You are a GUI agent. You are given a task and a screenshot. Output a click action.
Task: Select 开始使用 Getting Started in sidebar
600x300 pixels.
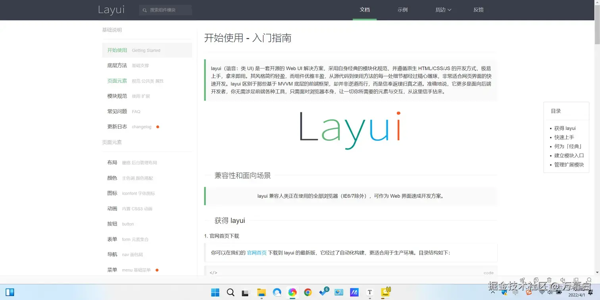147,50
